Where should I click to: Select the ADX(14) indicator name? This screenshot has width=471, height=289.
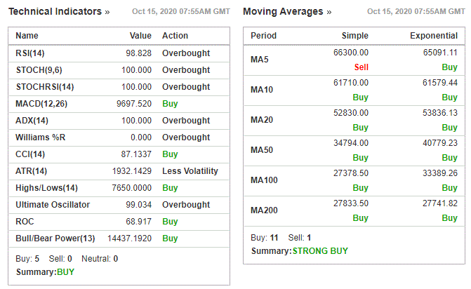pos(32,121)
